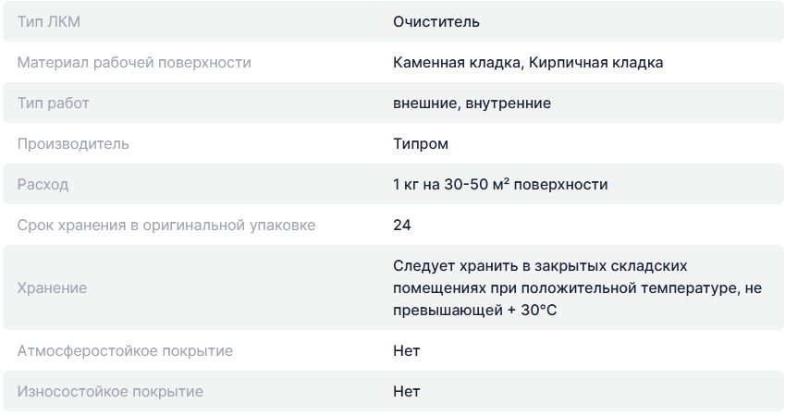The height and width of the screenshot is (415, 785).
Task: Click the '+ 30°C' temperature text
Action: (x=532, y=310)
